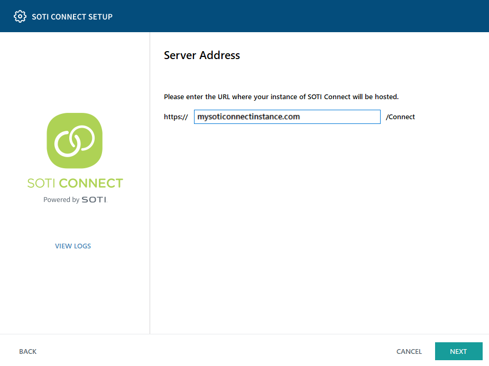Click the SOTI Connect green logo

(75, 141)
